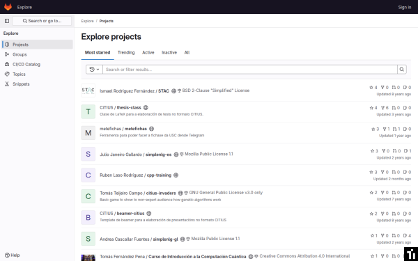Open Curso de Introducción a la Computación Cuántica
Viewport: 418px width, 261px height.
173,256
